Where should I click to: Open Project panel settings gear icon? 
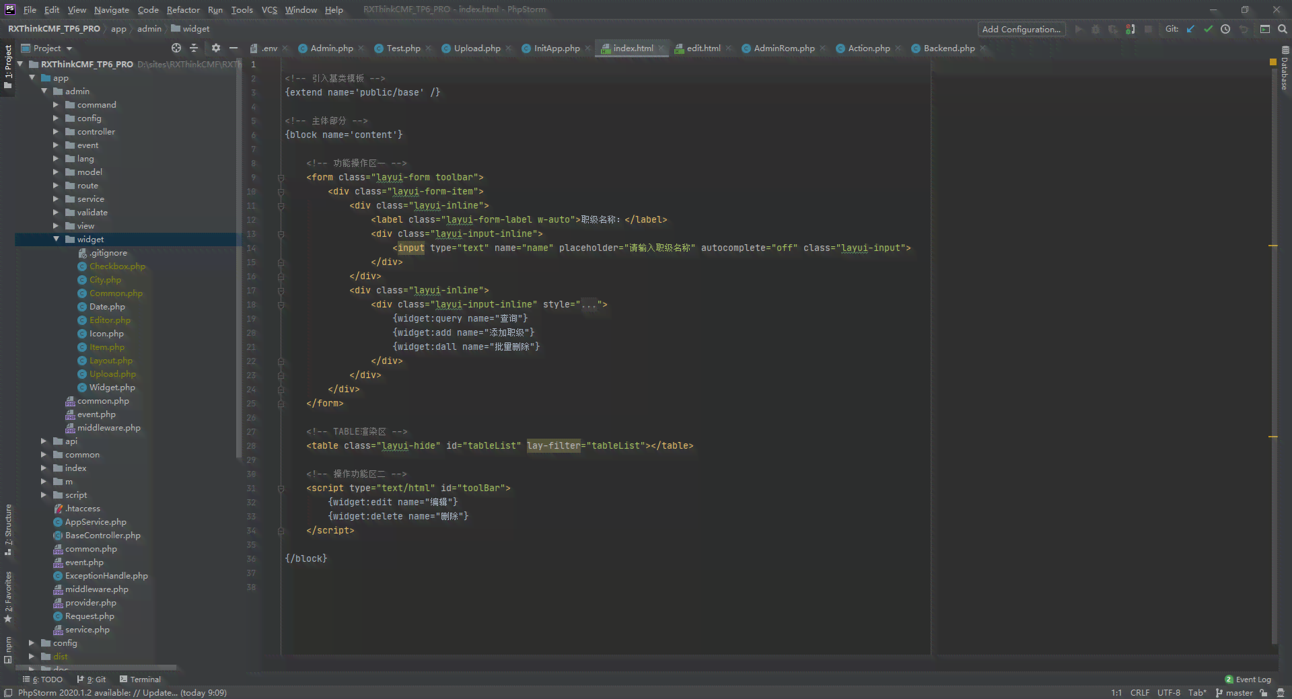tap(216, 48)
